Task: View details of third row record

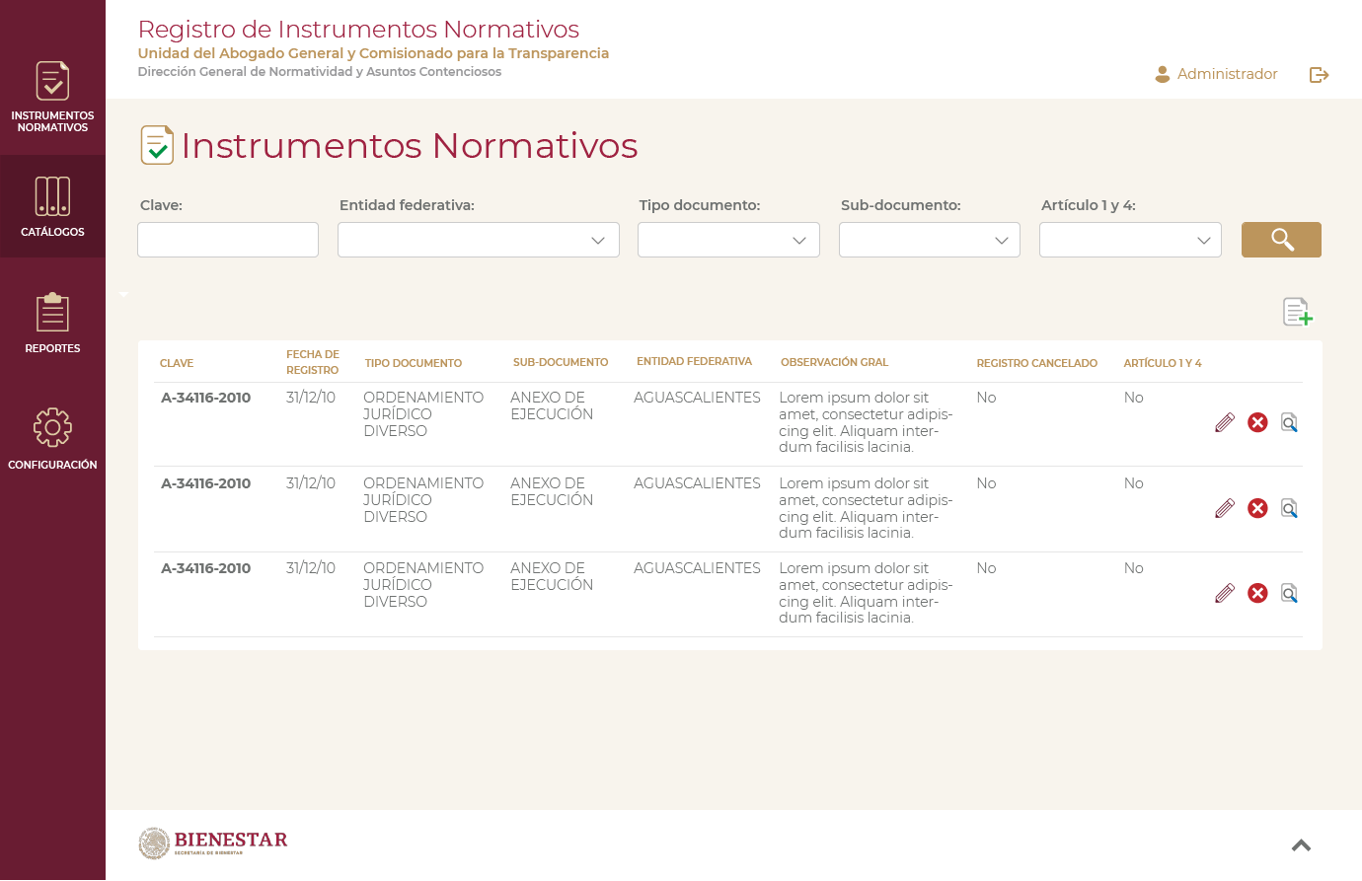Action: [x=1289, y=593]
